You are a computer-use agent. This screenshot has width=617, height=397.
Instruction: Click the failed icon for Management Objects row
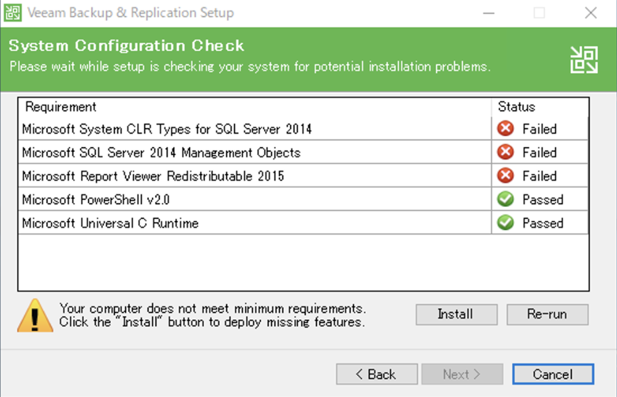click(505, 152)
